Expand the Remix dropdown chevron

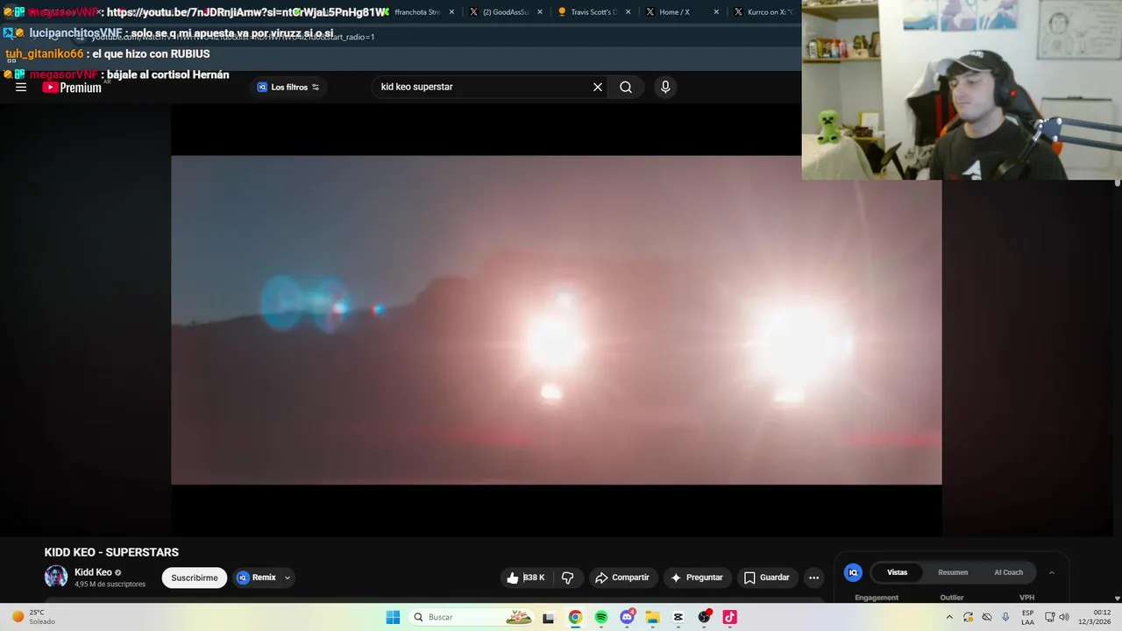click(x=288, y=578)
